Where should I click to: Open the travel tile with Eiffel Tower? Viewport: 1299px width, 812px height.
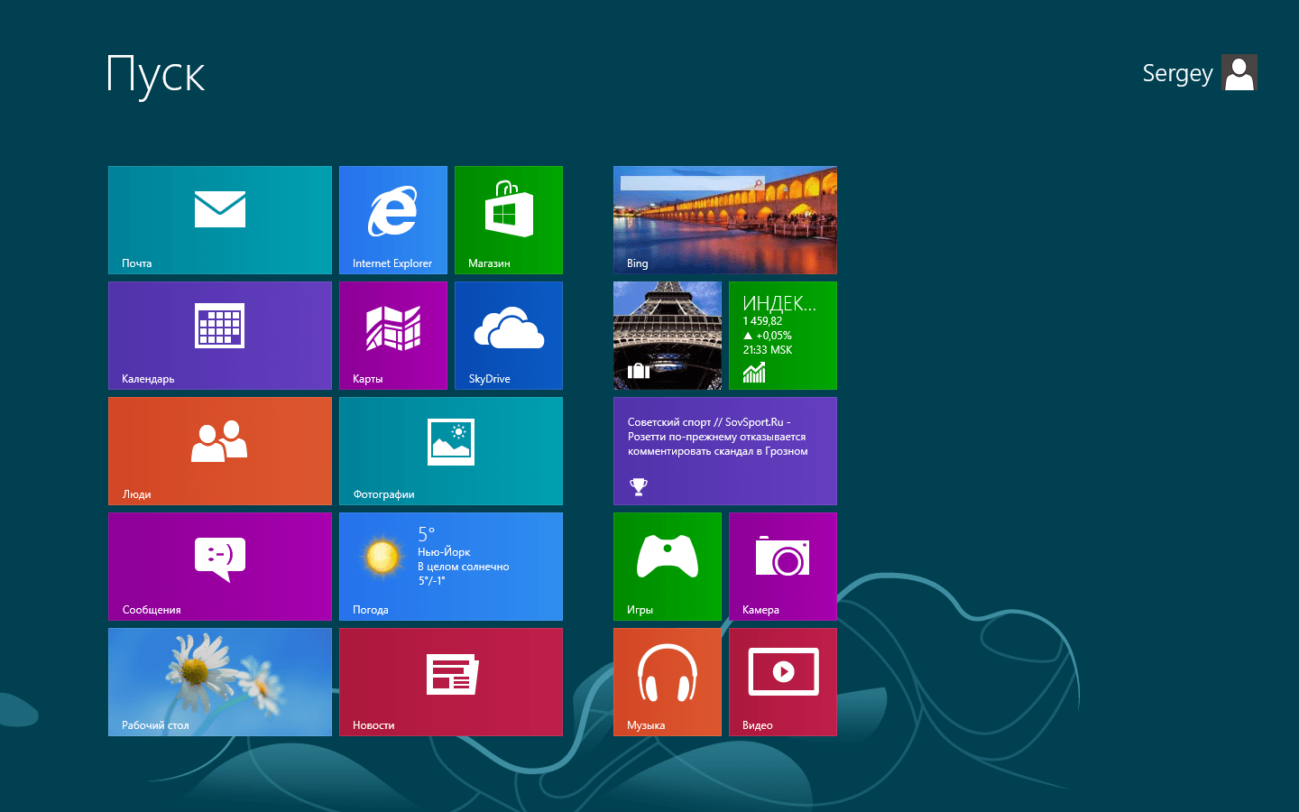[x=668, y=336]
